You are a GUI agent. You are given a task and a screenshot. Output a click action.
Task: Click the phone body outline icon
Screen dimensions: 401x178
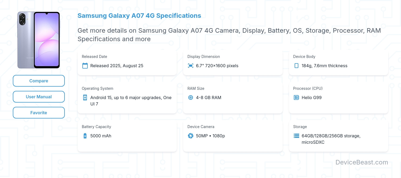(x=296, y=66)
